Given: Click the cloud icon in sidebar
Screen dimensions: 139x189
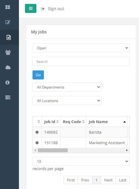Looking at the screenshot, I should click(x=8, y=67).
